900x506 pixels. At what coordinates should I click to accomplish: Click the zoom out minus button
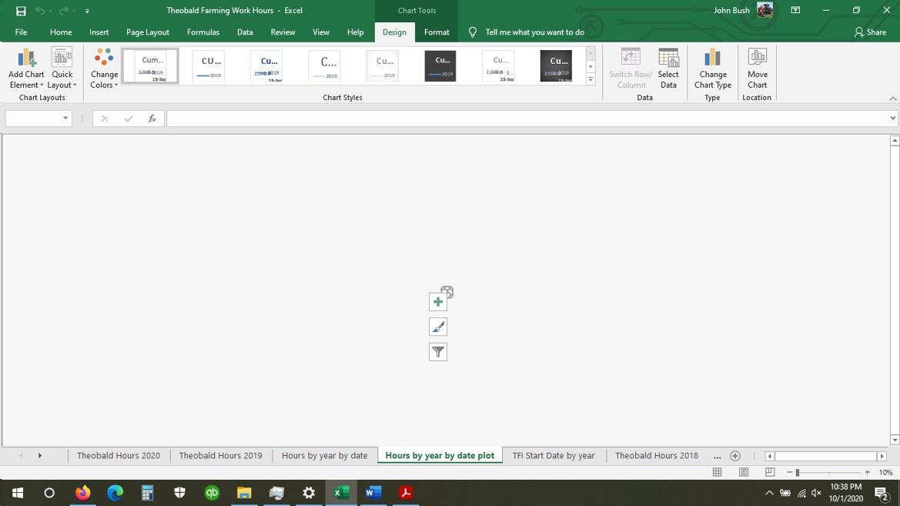point(789,472)
